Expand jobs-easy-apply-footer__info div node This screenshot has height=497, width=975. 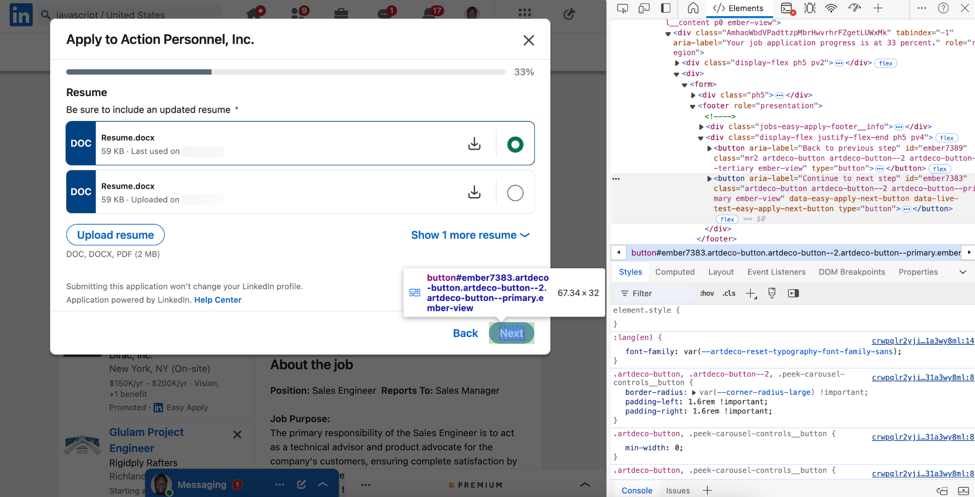click(701, 127)
